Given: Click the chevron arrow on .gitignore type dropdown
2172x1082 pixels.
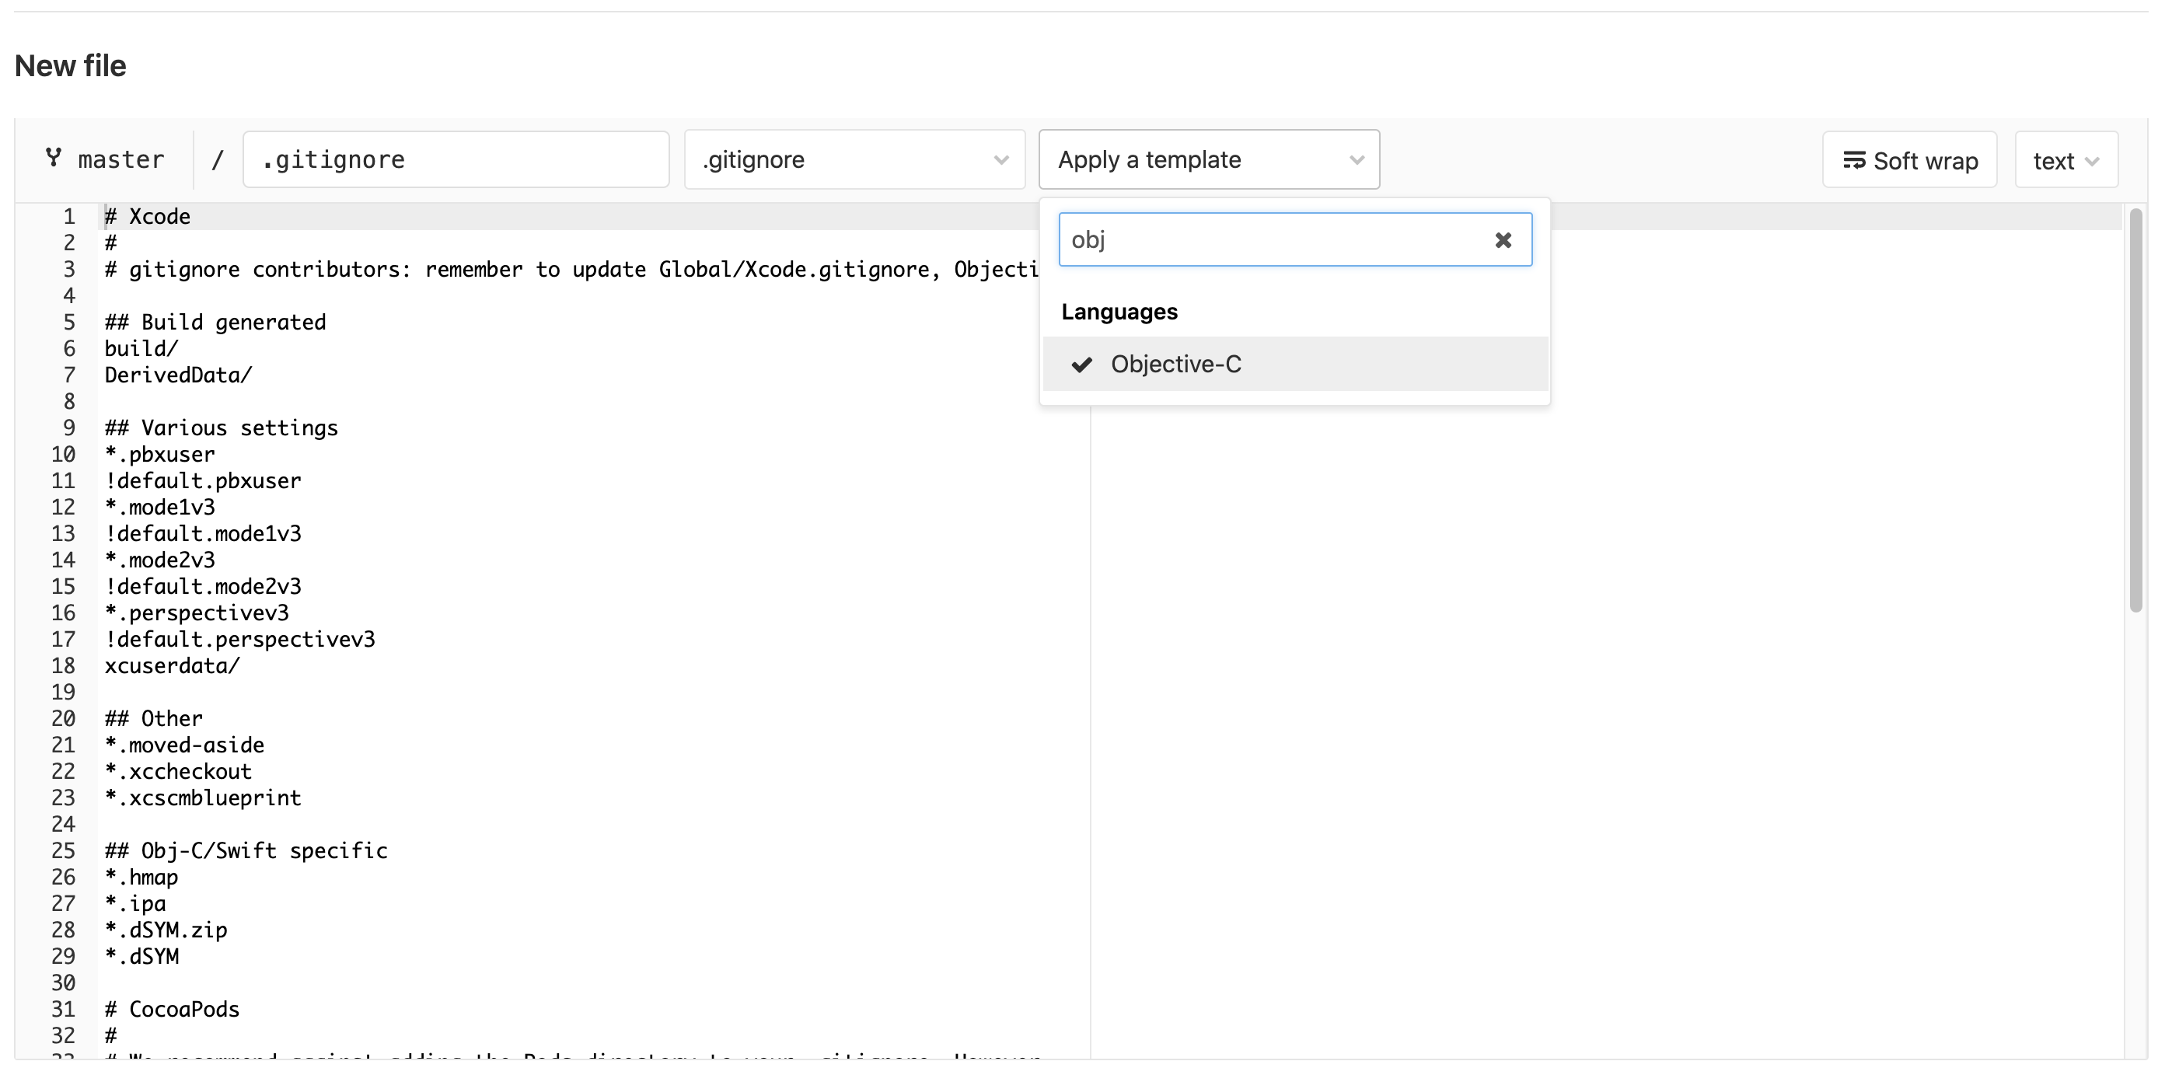Looking at the screenshot, I should click(x=1000, y=160).
